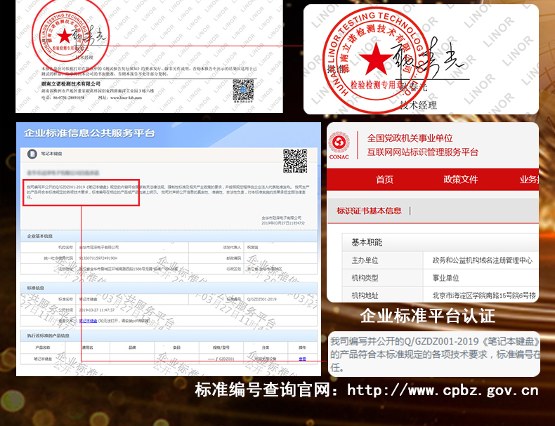Click the 企业标准平台认证 caption text

(428, 316)
